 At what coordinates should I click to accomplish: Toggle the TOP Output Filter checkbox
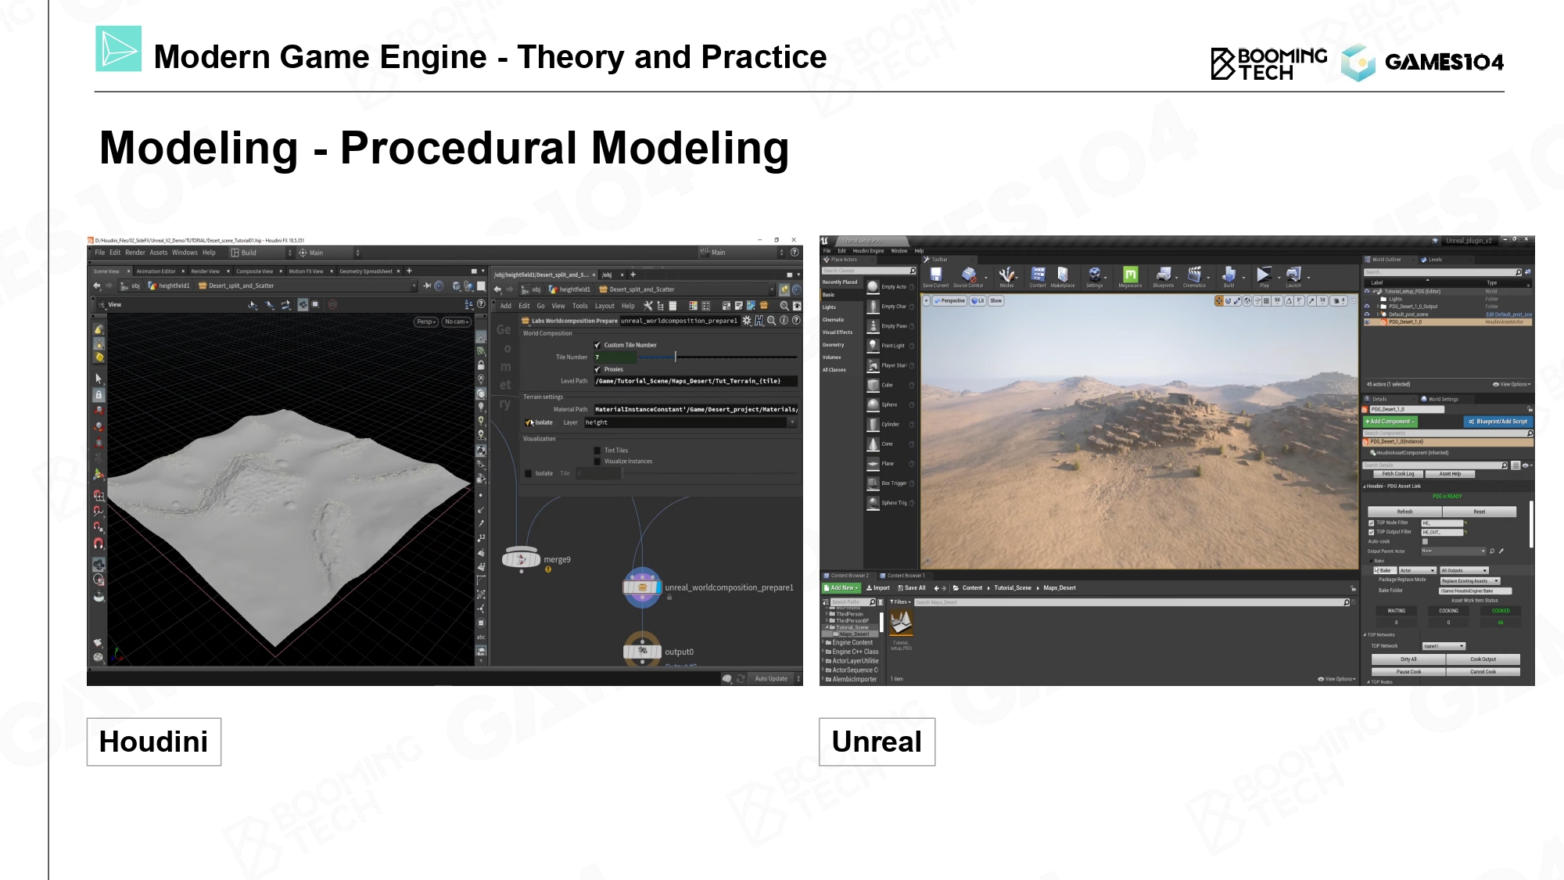coord(1372,532)
